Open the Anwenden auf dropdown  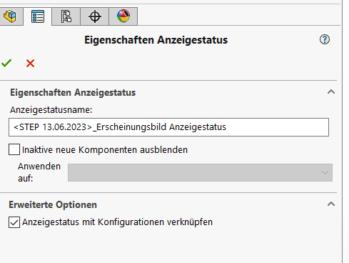coord(200,172)
